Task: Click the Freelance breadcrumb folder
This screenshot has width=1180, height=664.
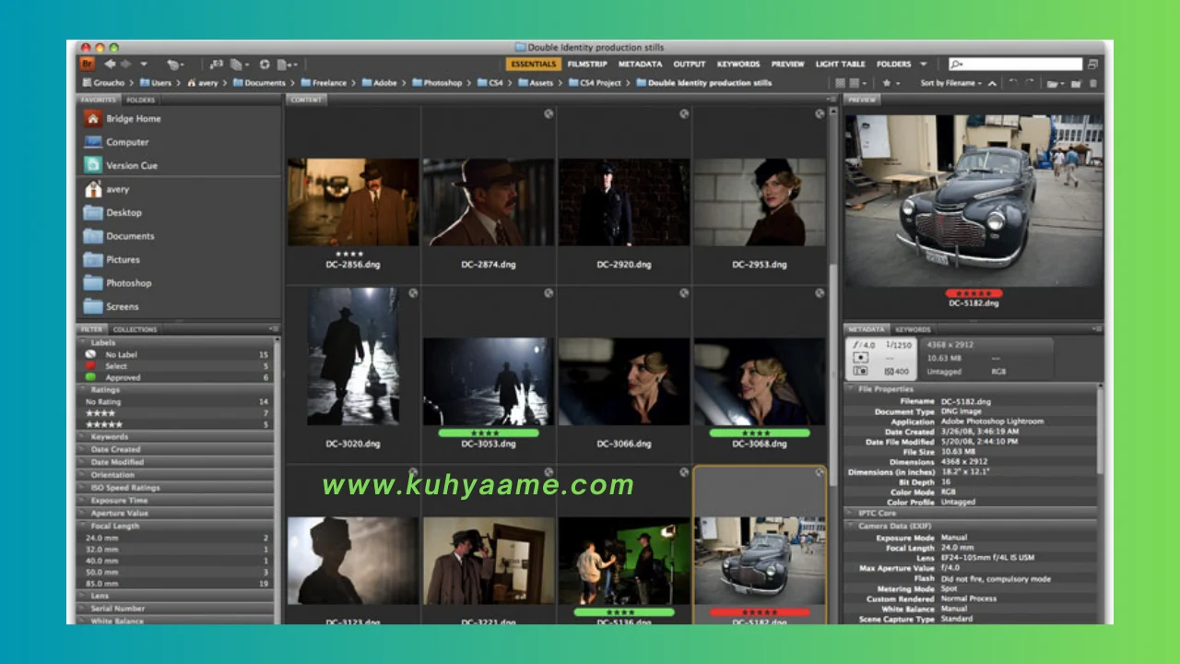Action: (x=323, y=83)
